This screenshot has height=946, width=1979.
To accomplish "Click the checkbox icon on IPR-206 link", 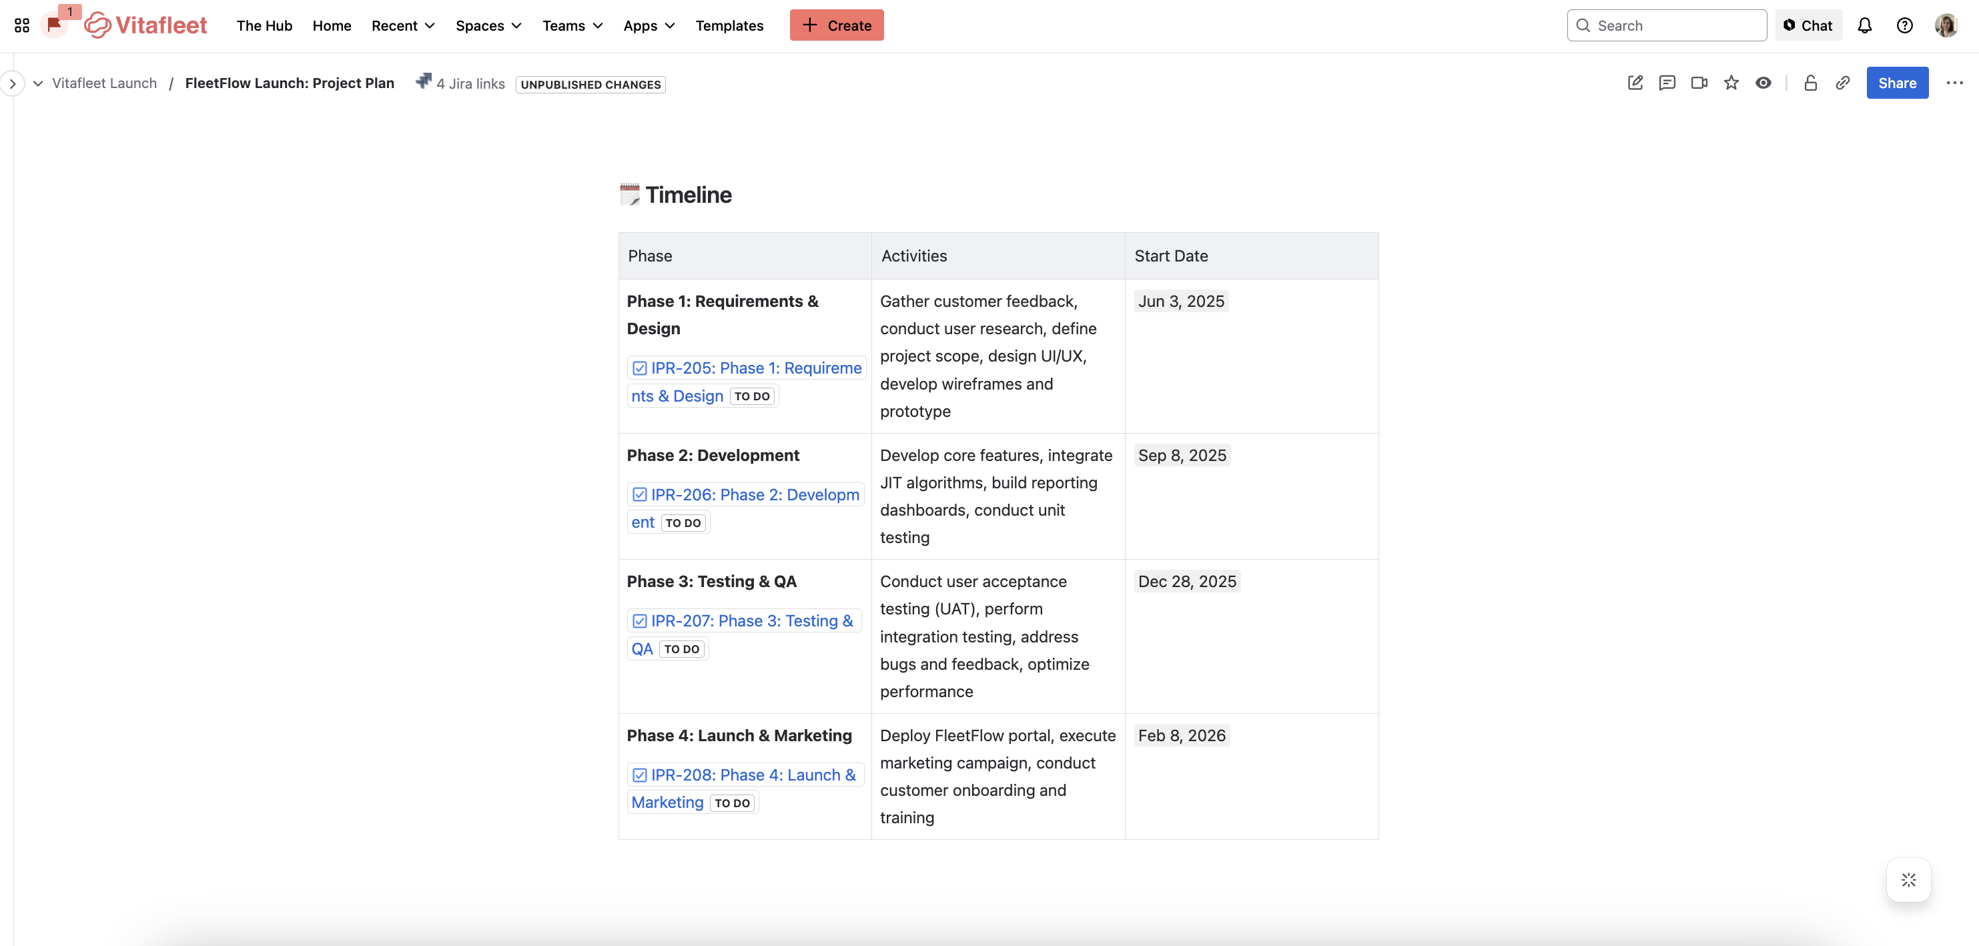I will pyautogui.click(x=641, y=494).
